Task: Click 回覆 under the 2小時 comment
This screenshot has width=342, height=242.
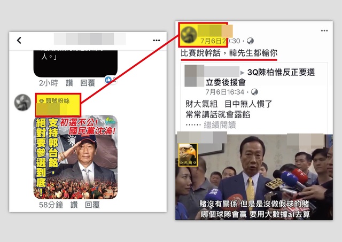Action: click(88, 83)
